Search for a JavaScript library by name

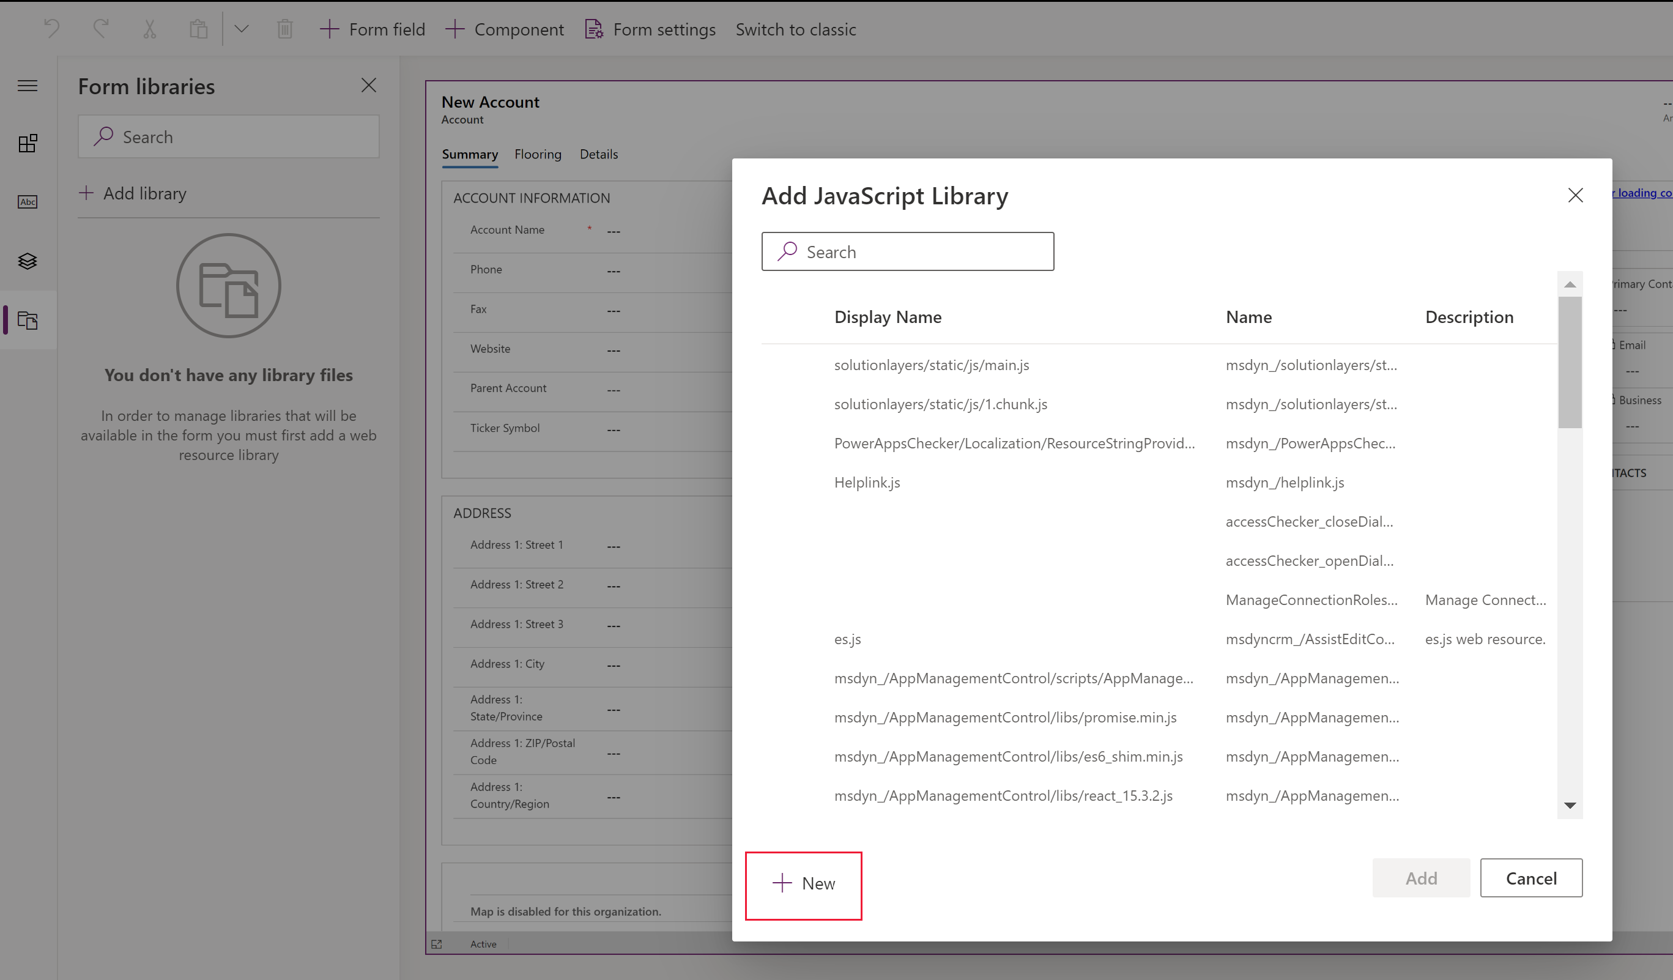click(908, 251)
